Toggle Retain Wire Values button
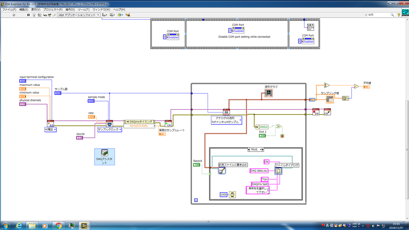This screenshot has width=409, height=230. 39,15
